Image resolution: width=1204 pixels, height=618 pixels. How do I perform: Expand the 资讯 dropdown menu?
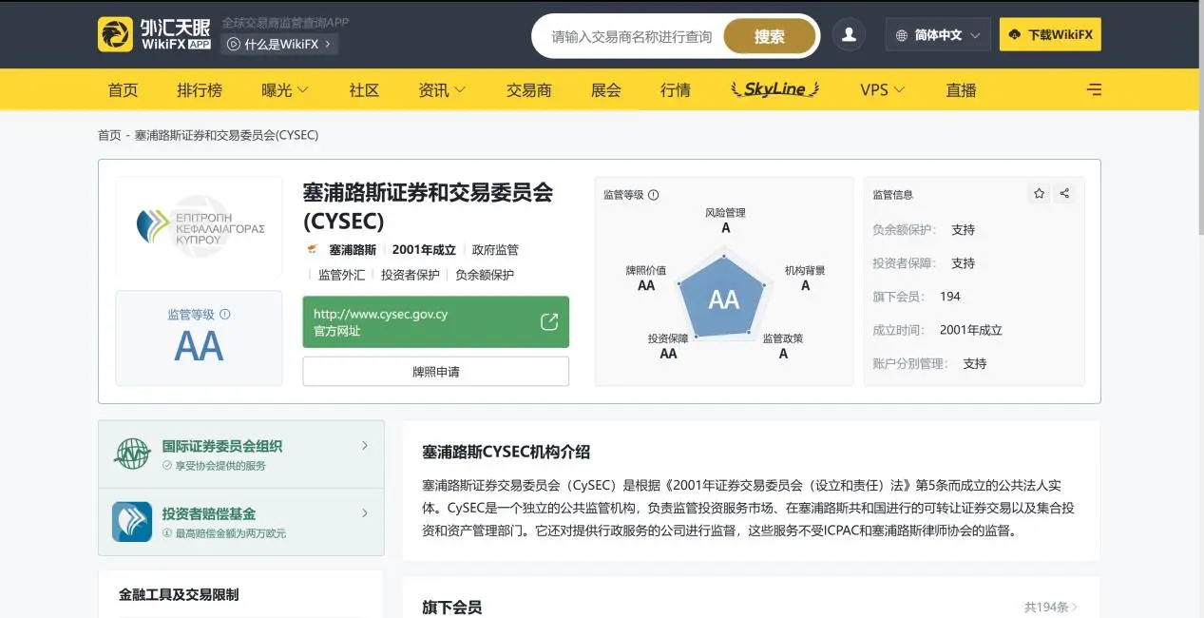pyautogui.click(x=442, y=90)
